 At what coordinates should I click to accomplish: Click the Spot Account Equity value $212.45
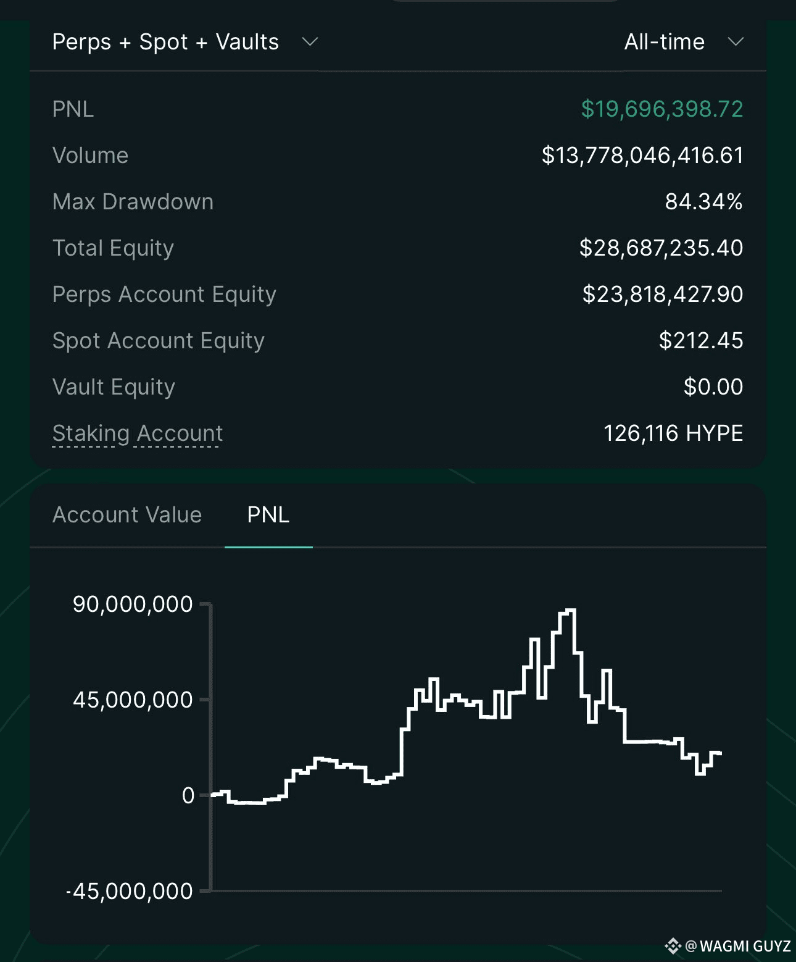[701, 341]
